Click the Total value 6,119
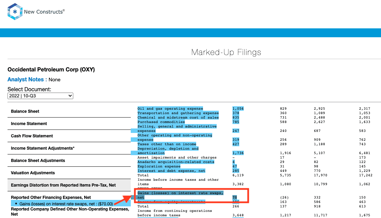The image size is (381, 218). 238,175
